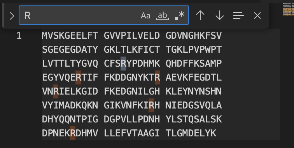Image resolution: width=294 pixels, height=148 pixels.
Task: Close the Find widget
Action: (x=257, y=15)
